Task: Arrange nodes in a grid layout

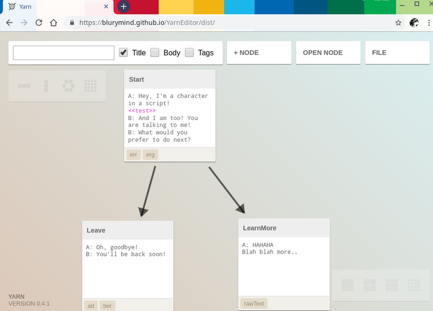Action: click(x=90, y=86)
